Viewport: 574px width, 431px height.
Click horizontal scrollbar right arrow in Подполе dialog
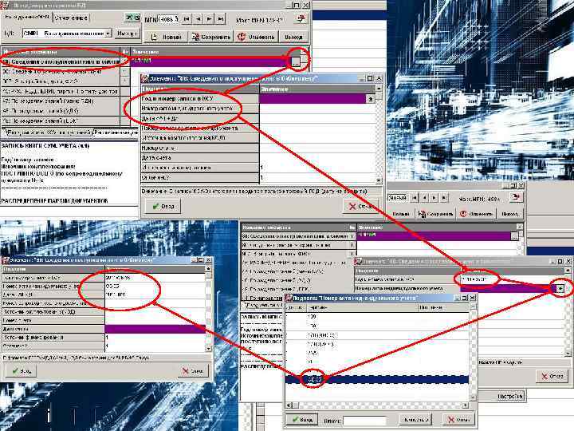(x=466, y=405)
